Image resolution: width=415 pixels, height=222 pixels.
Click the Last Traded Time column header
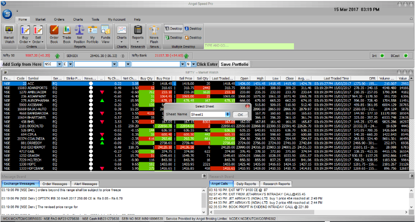[332, 79]
